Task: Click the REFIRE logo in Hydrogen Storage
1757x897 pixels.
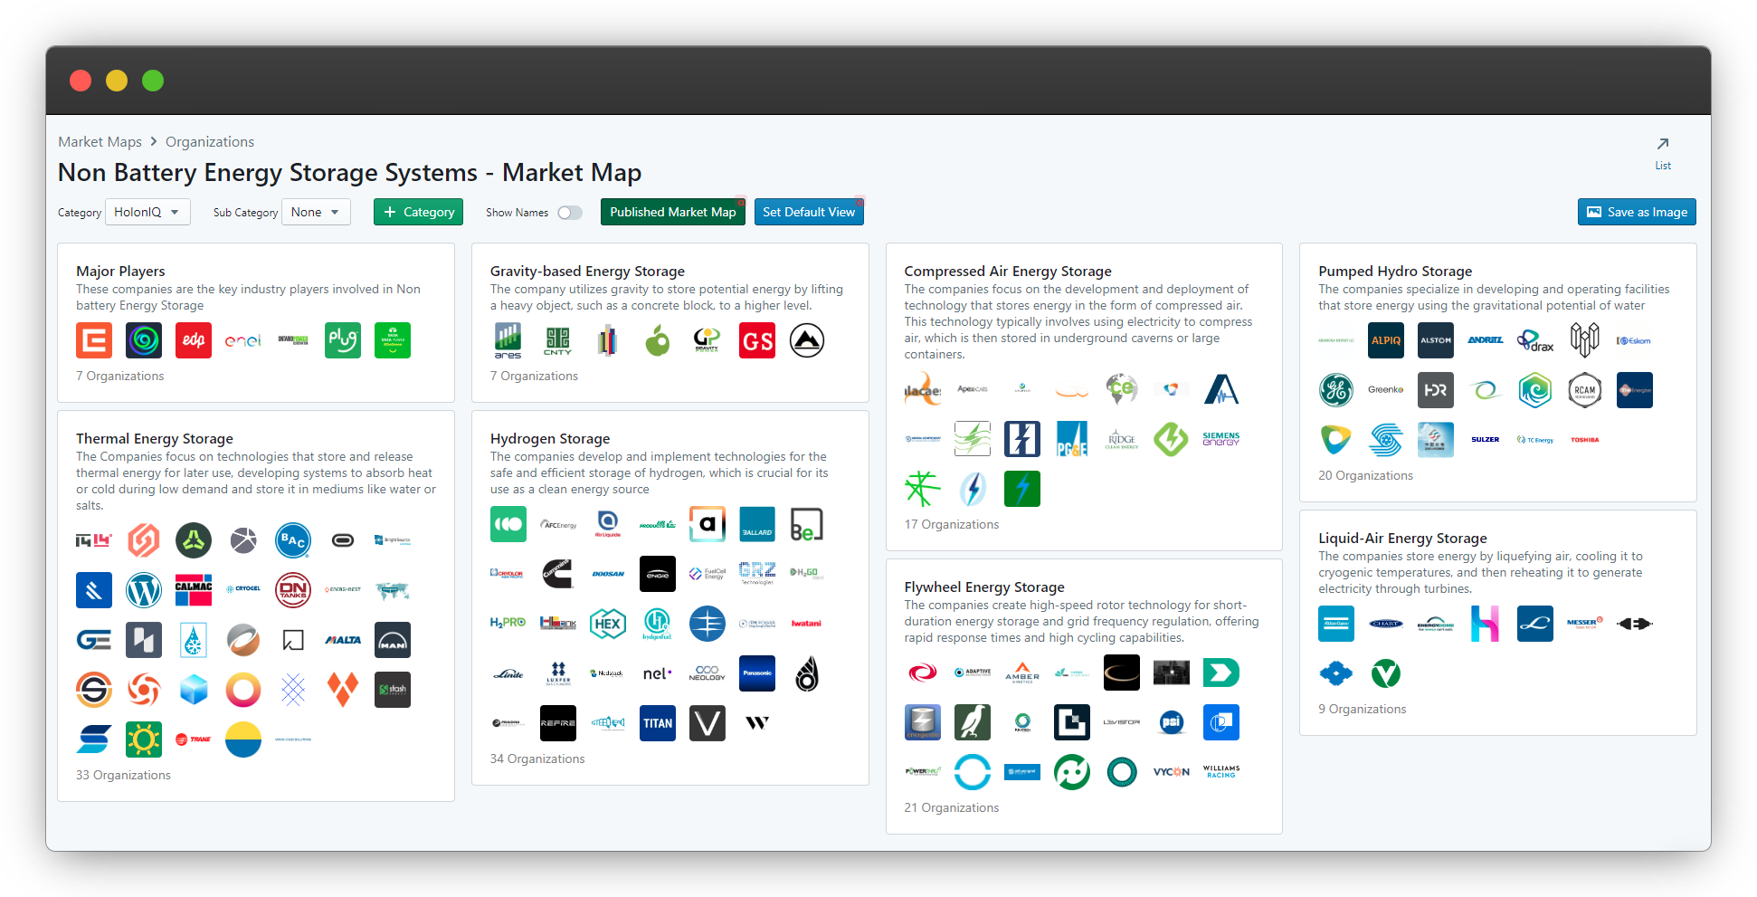Action: pos(558,723)
